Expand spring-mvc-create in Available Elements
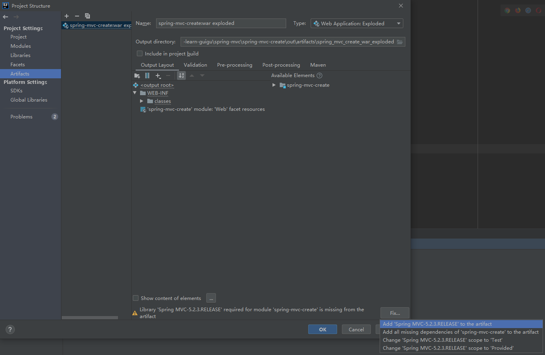 tap(274, 85)
